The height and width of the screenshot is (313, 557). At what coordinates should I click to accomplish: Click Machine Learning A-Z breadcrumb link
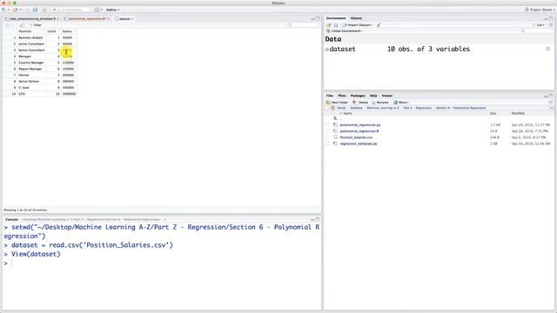383,108
